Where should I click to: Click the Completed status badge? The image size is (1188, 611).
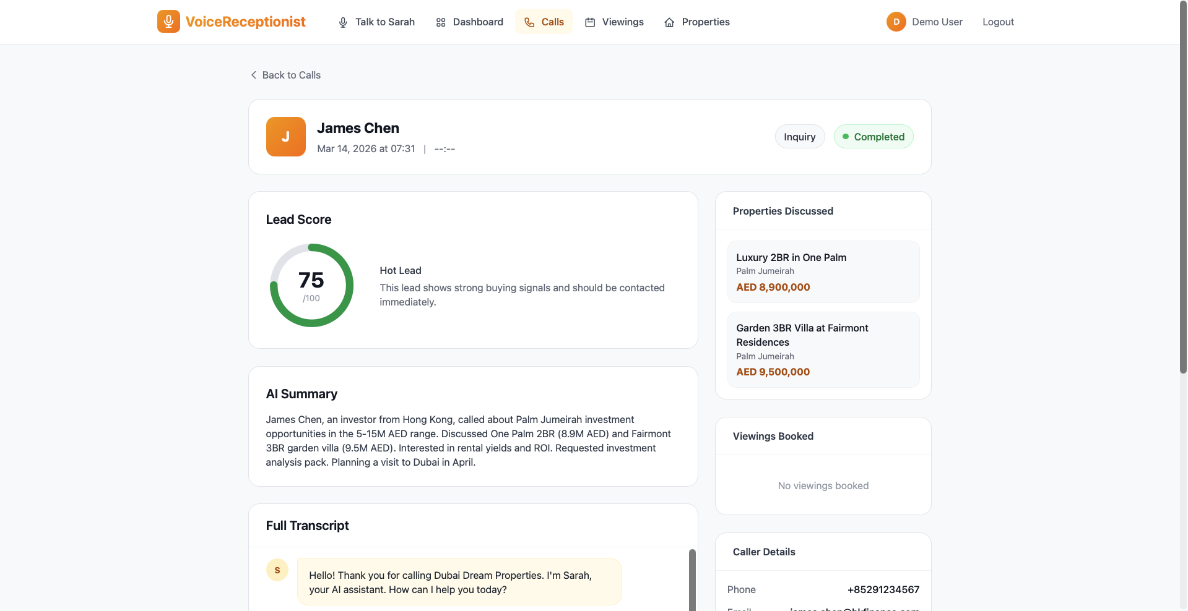click(873, 137)
